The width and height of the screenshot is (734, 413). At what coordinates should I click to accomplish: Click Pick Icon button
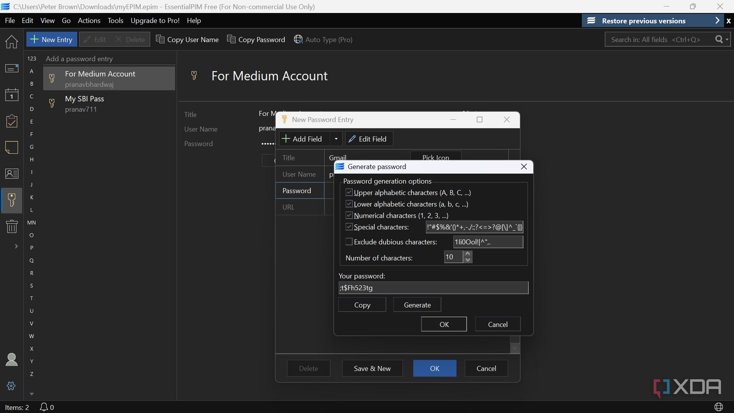[435, 156]
